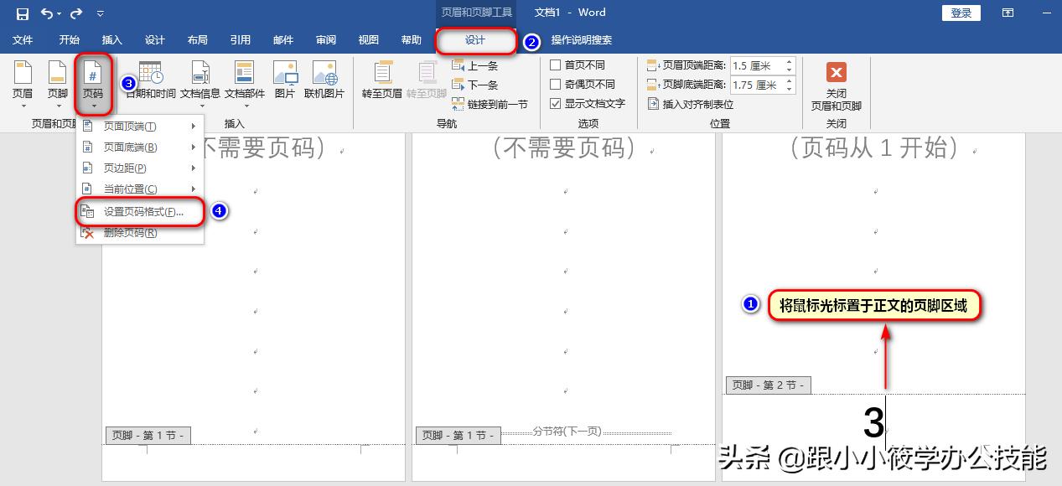
Task: Uncheck 显示文档文字 option
Action: click(x=555, y=103)
